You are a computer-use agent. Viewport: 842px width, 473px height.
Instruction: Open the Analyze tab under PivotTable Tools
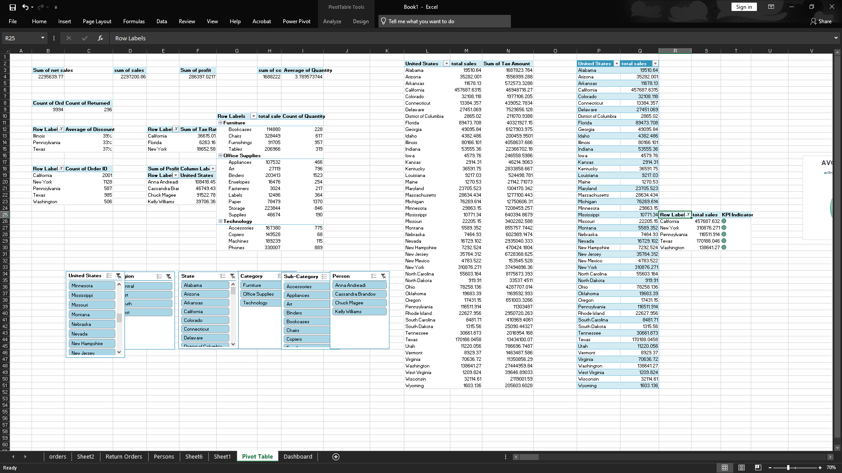pyautogui.click(x=332, y=21)
